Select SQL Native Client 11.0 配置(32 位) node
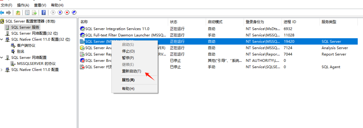363x128 pixels. [x=41, y=39]
